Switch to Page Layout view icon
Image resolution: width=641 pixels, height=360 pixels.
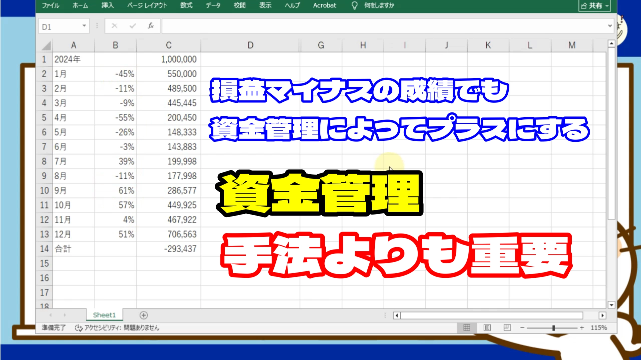[x=487, y=328]
